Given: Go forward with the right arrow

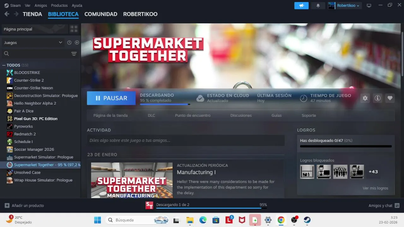Looking at the screenshot, I should tap(16, 14).
